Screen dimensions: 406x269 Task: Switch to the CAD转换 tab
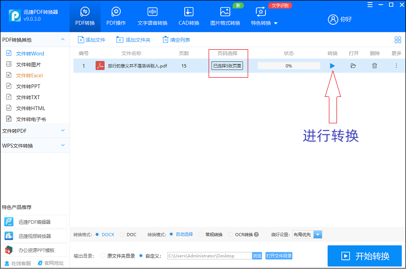189,16
